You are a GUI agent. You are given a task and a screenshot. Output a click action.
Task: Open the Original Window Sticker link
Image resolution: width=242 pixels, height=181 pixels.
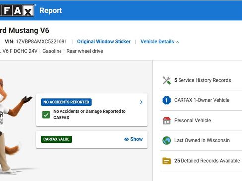(x=104, y=42)
